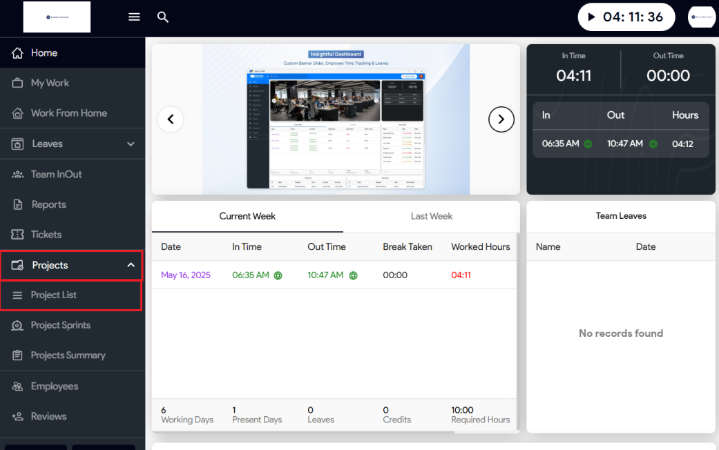Start the timer showing 04:11:36
The image size is (719, 450).
[591, 17]
